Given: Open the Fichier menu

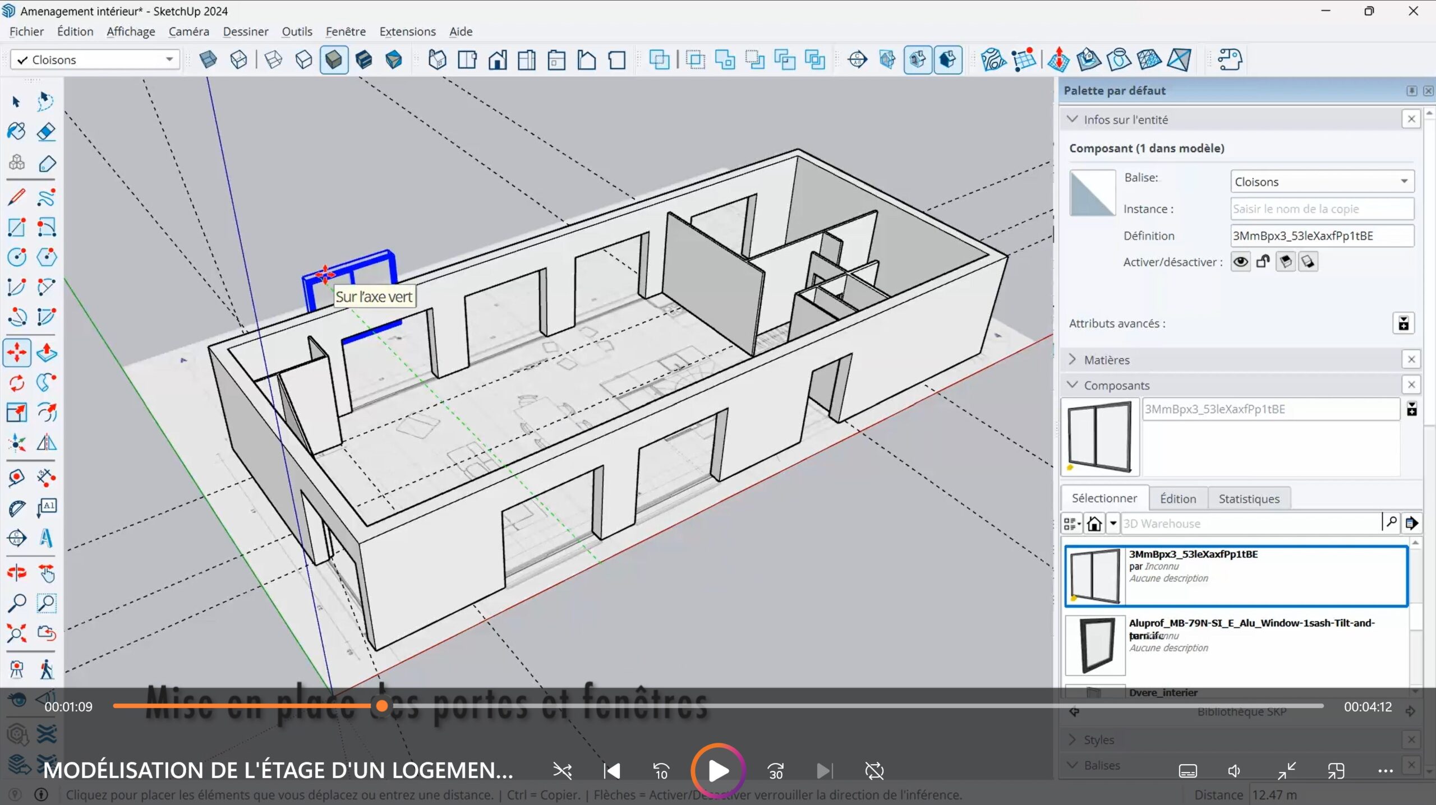Looking at the screenshot, I should click(x=26, y=31).
